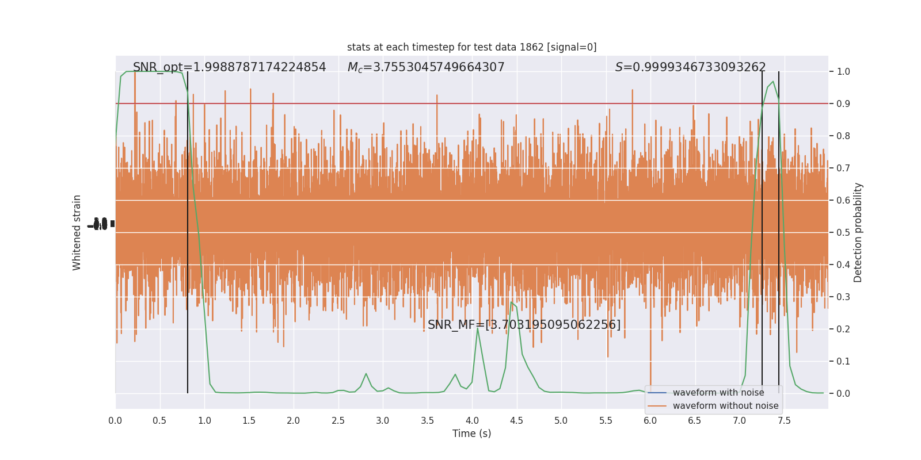The width and height of the screenshot is (921, 460).
Task: Click the right-axis tick label 0.3
Action: (x=843, y=297)
